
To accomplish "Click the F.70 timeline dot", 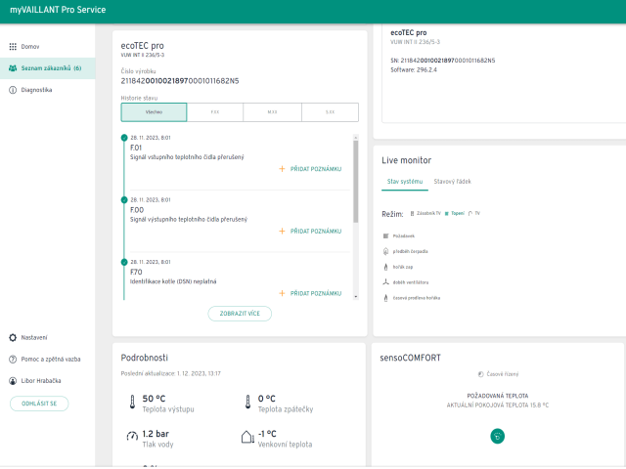I will (124, 262).
